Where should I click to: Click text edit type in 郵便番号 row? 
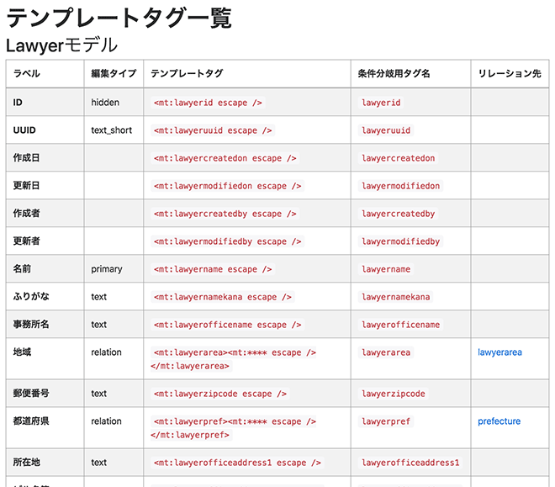point(98,393)
